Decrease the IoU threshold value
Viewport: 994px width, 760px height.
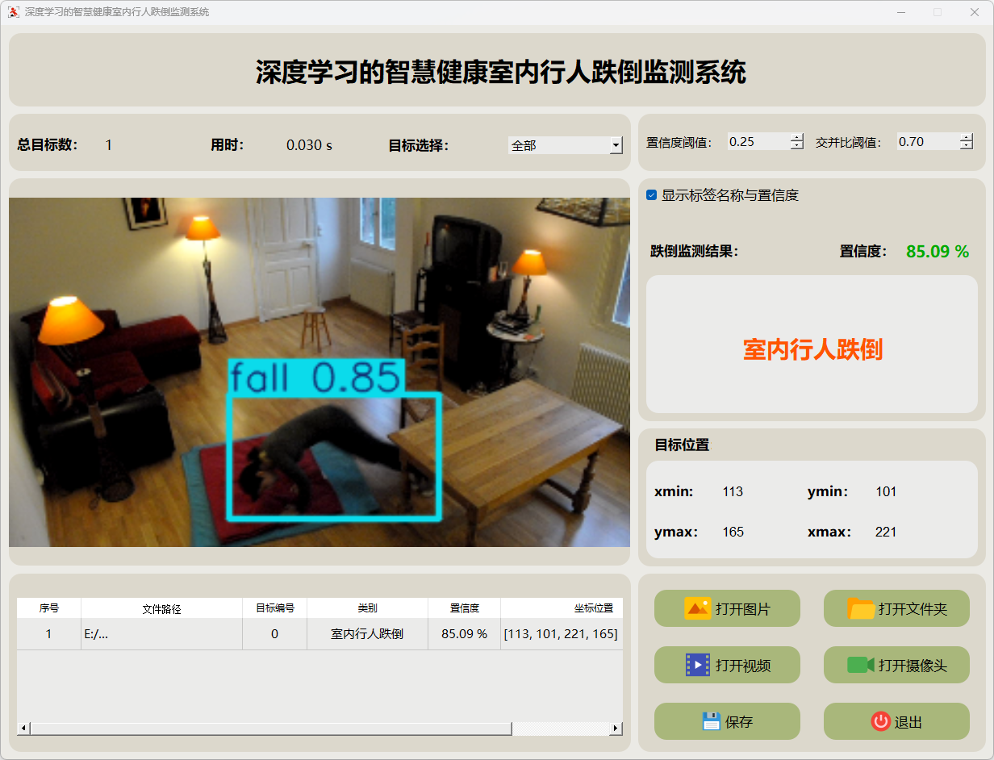(967, 146)
